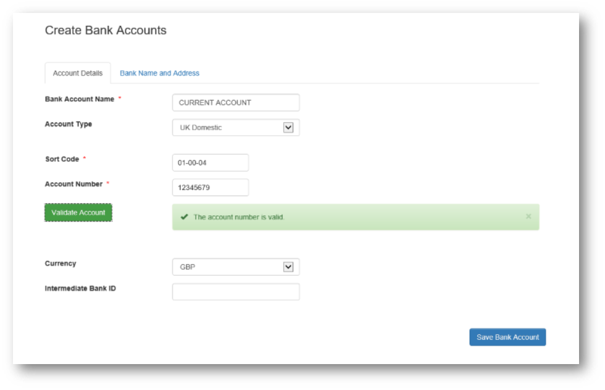
Task: Click the Account Type label text
Action: (x=69, y=124)
